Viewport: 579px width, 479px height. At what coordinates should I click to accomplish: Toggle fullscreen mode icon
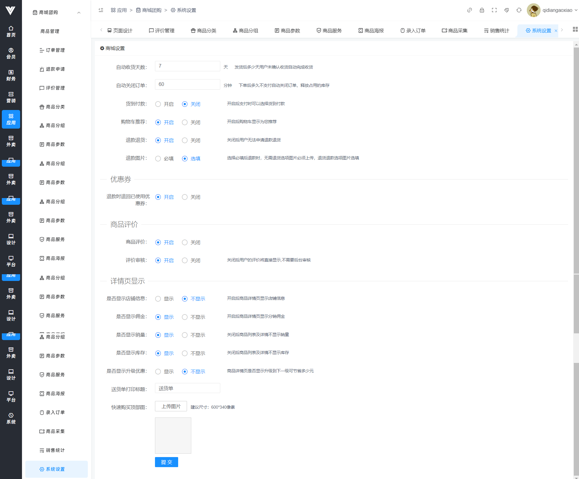(x=494, y=10)
